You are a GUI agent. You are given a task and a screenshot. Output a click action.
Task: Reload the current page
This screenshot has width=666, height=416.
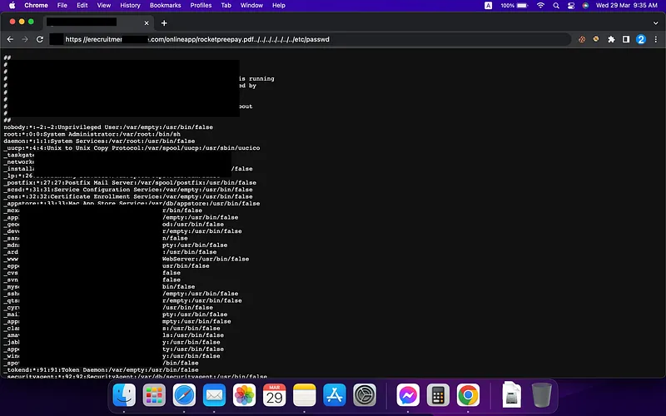pos(40,39)
